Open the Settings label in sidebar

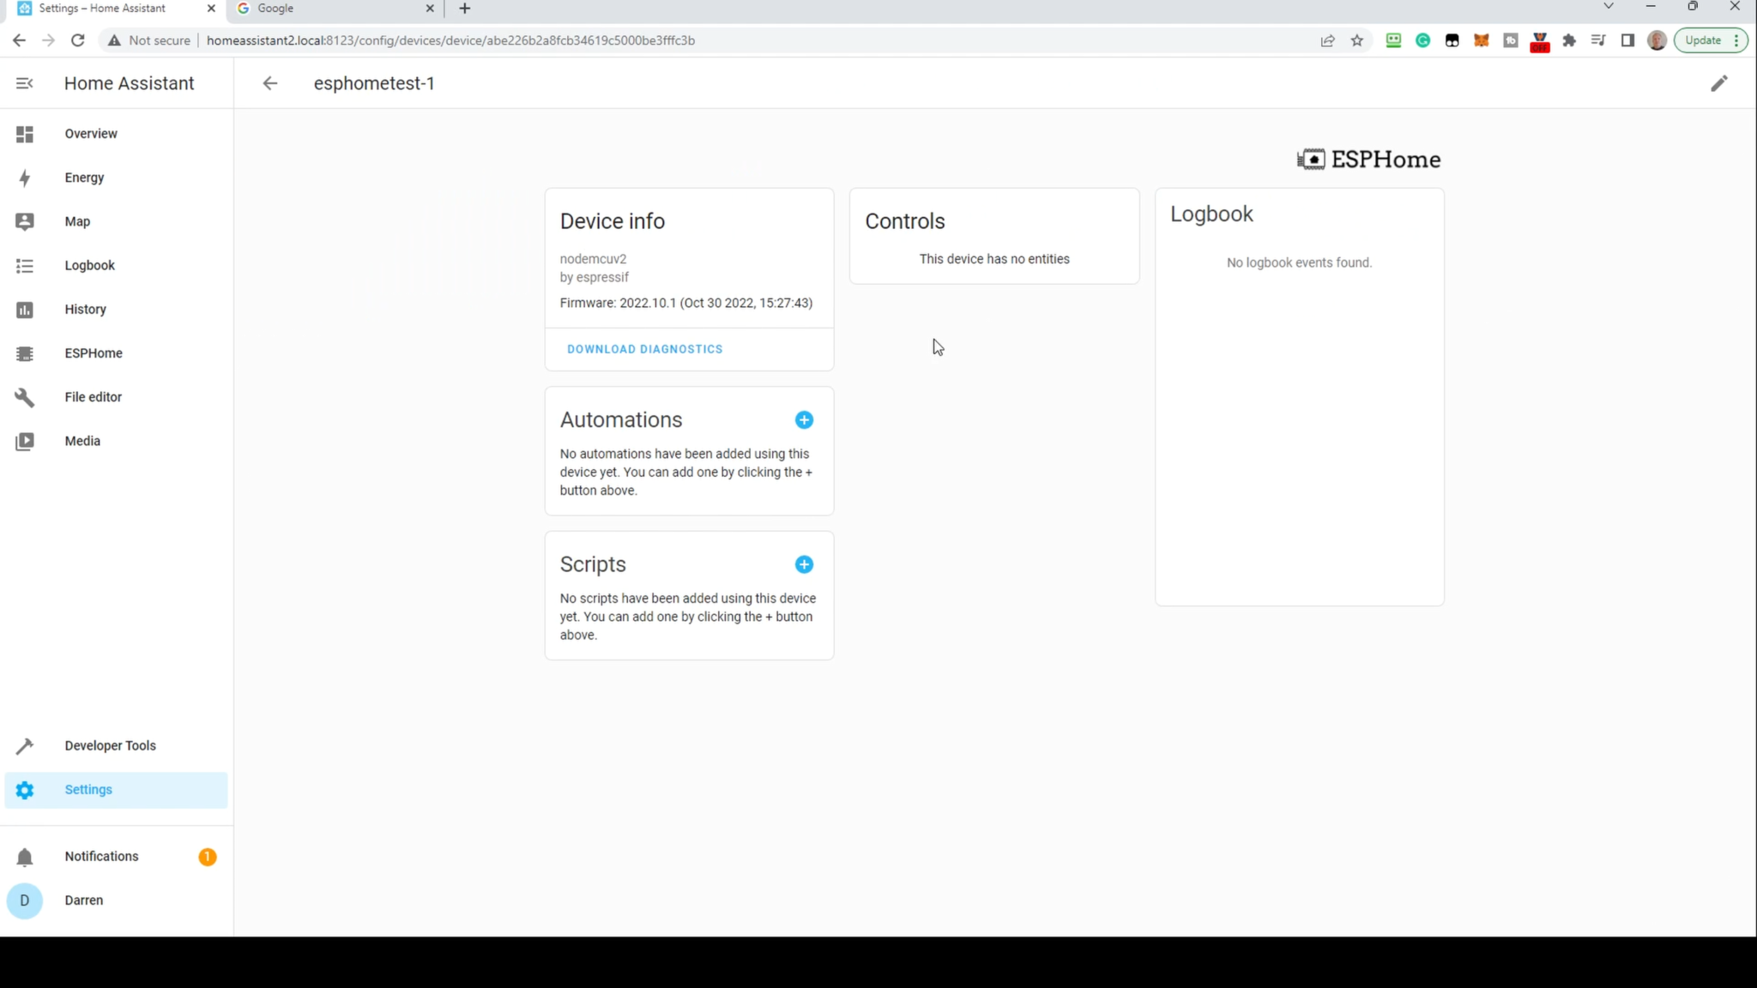pyautogui.click(x=88, y=790)
